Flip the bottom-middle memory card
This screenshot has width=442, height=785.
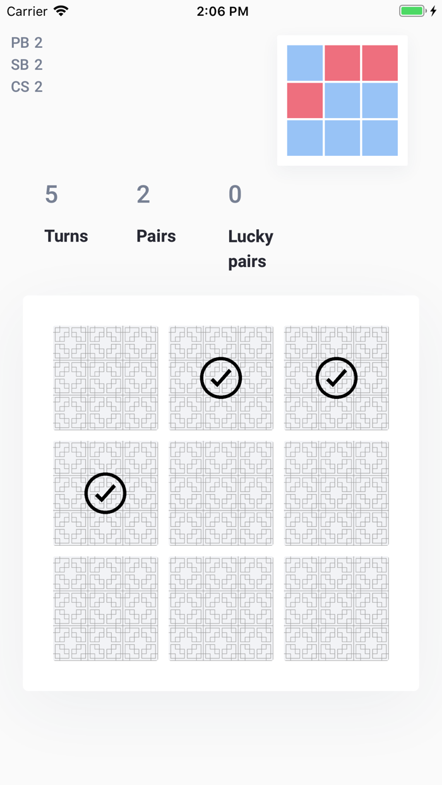[x=221, y=609]
